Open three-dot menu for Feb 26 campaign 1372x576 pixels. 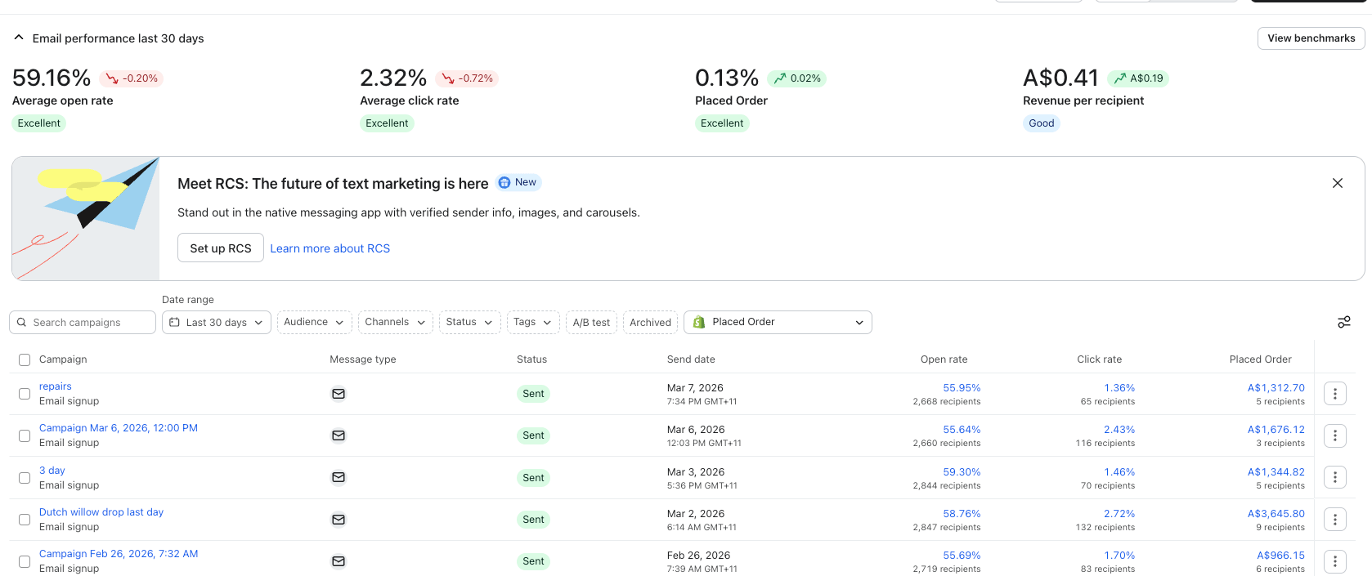(1335, 561)
